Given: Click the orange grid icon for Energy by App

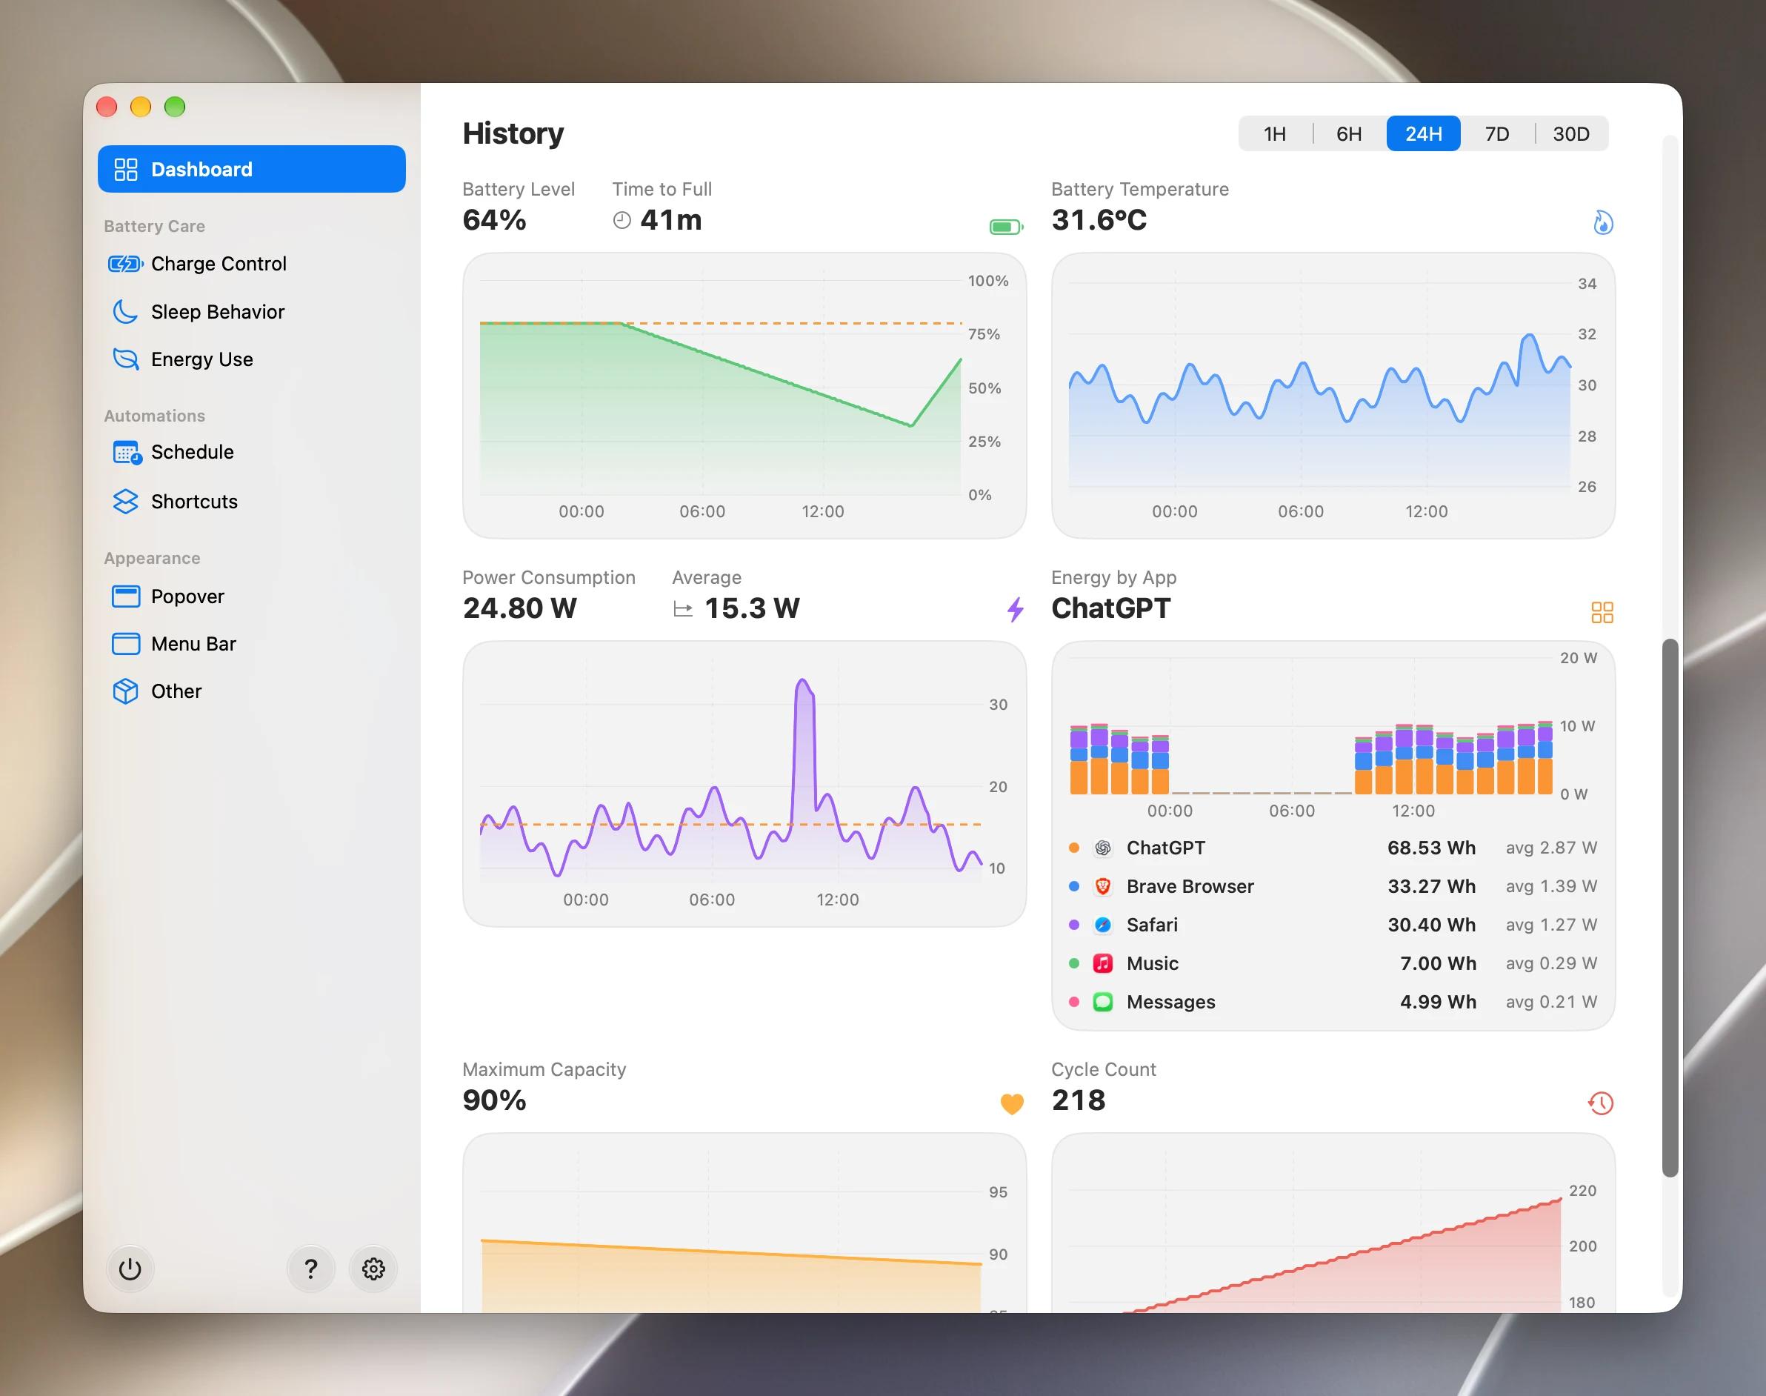Looking at the screenshot, I should point(1602,612).
